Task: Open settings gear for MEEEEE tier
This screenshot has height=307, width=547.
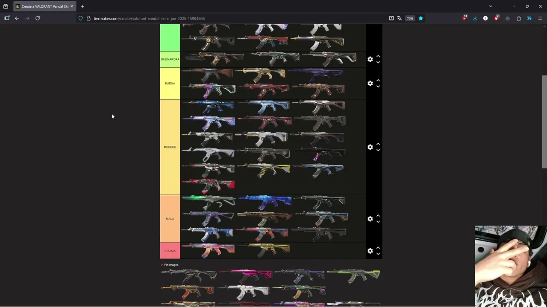Action: 370,147
